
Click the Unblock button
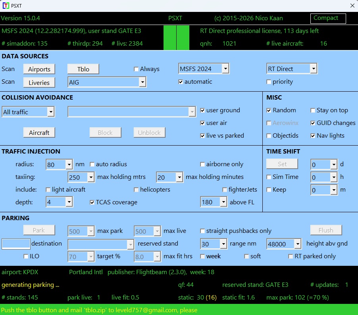(x=149, y=133)
